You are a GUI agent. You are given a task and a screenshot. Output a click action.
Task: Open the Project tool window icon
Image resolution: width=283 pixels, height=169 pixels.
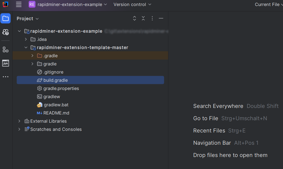(5, 19)
